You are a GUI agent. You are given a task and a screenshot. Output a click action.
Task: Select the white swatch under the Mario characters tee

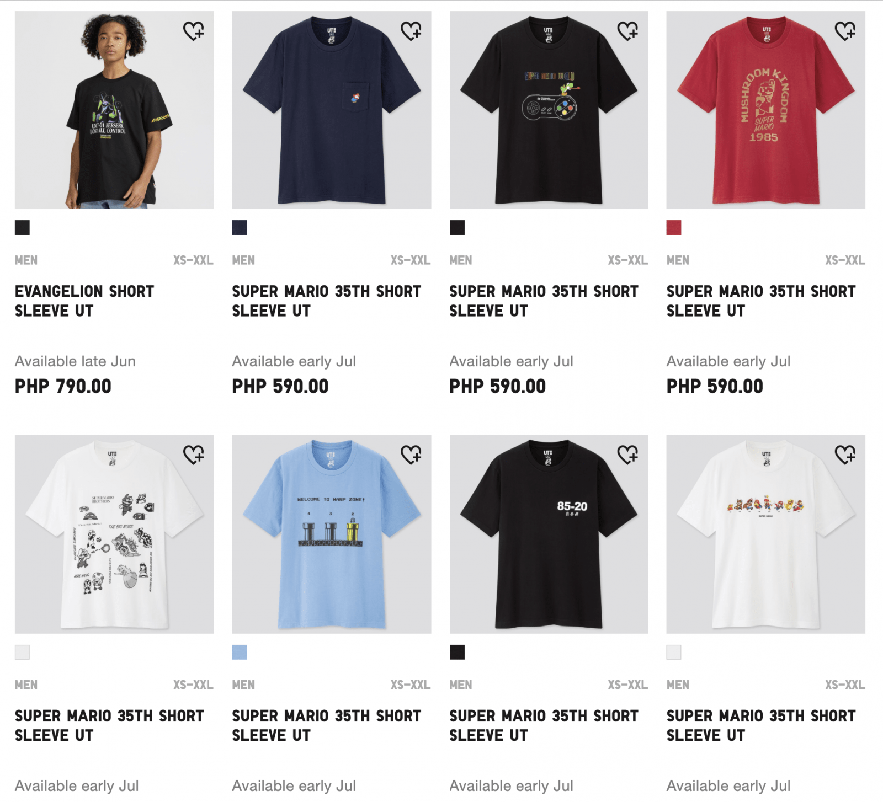click(x=22, y=652)
